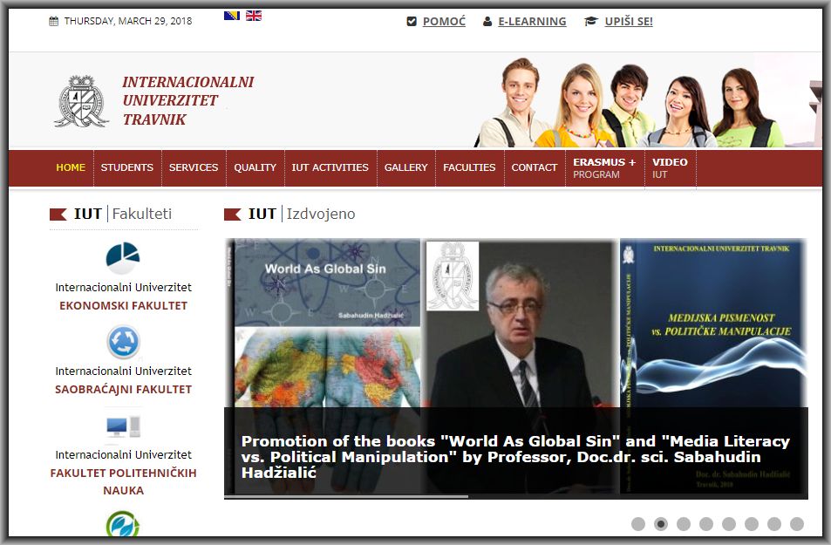This screenshot has width=831, height=545.
Task: Open the E-LEARNING link
Action: (532, 21)
